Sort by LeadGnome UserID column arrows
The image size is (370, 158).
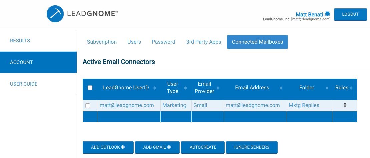[x=155, y=88]
